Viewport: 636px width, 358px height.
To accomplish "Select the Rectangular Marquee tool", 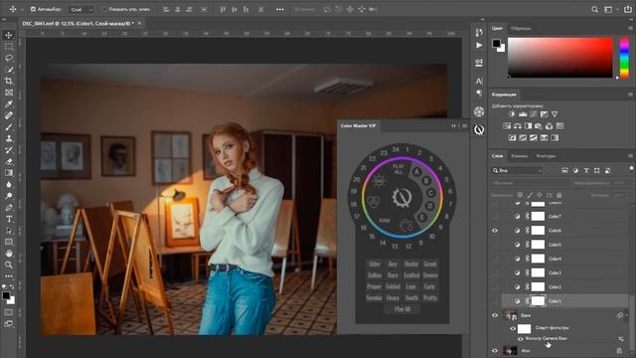I will [9, 47].
